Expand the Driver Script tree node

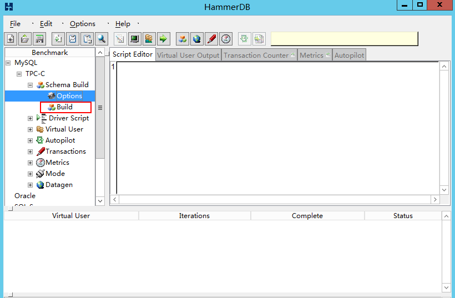pos(30,118)
